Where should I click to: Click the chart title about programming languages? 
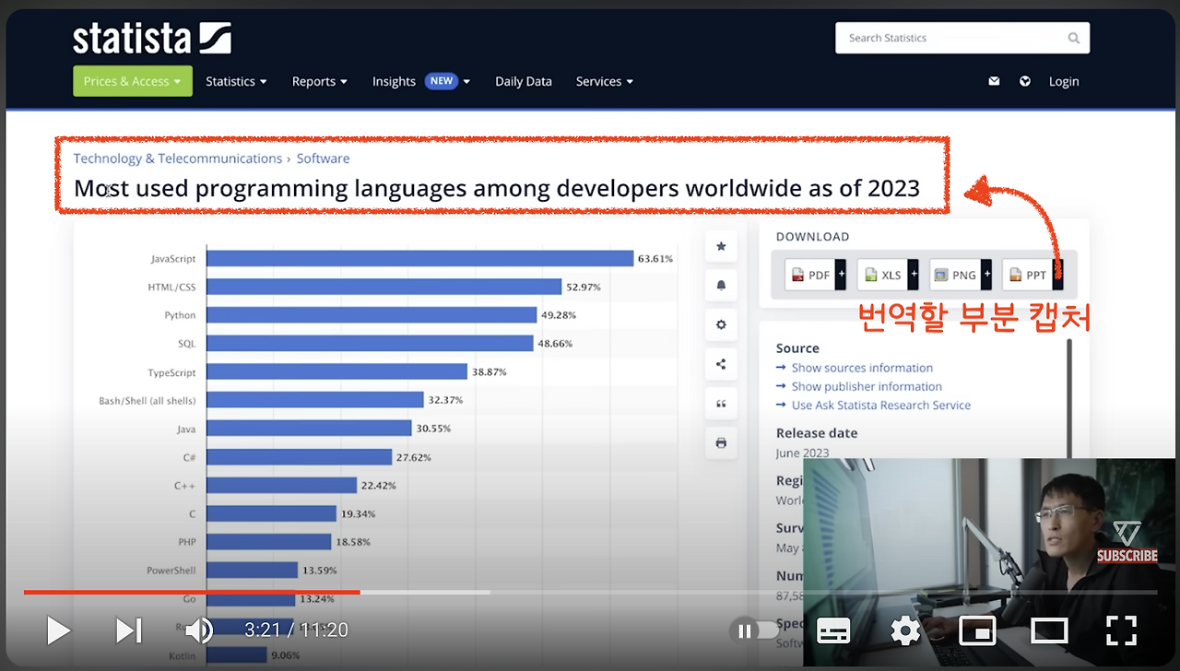(x=497, y=188)
